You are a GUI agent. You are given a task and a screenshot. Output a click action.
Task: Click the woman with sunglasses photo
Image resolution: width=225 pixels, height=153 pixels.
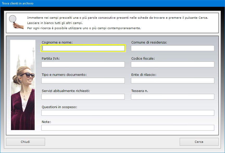click(23, 85)
